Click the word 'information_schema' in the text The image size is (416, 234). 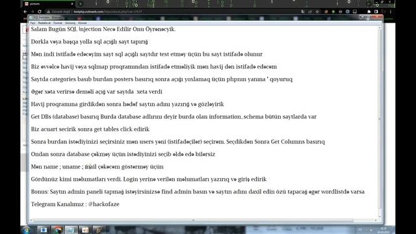236,117
